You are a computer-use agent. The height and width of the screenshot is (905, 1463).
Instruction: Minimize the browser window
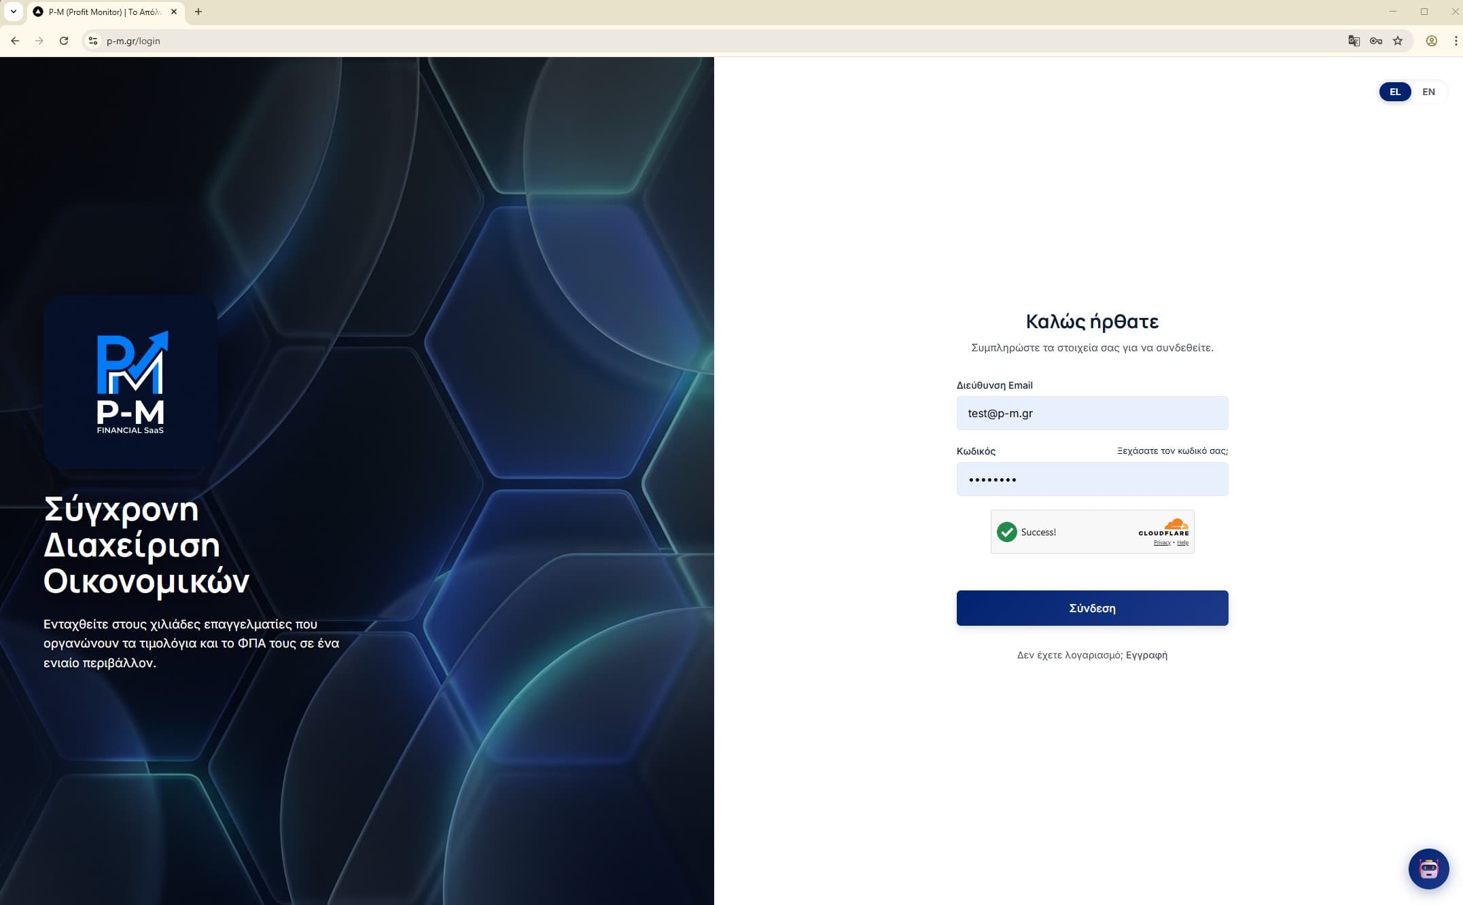point(1392,12)
